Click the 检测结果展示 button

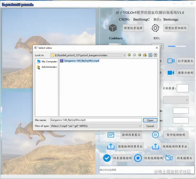point(131,135)
